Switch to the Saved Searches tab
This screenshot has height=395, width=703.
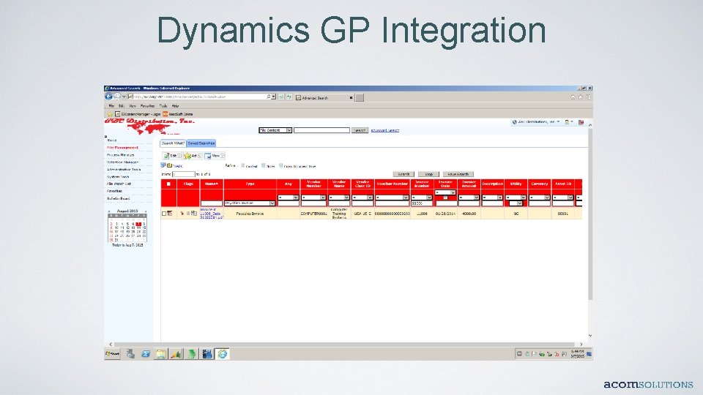tap(201, 143)
